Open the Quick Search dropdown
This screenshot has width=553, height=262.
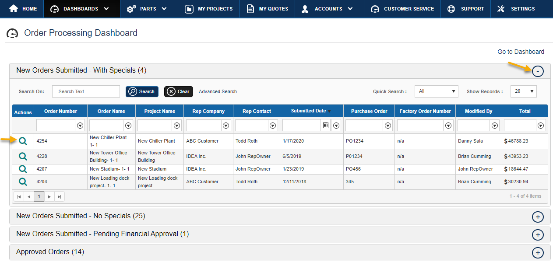point(436,91)
